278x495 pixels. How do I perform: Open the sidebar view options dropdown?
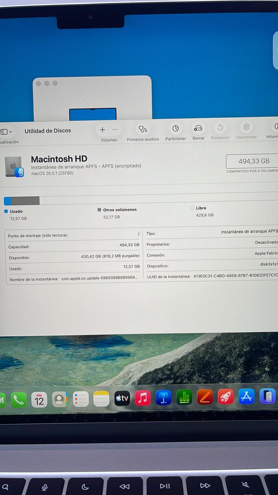pos(6,132)
